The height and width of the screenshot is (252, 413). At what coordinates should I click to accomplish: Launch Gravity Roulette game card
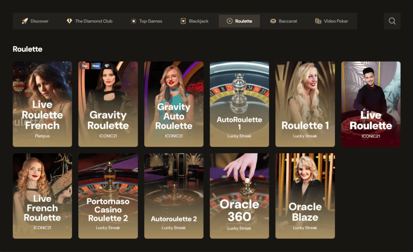point(108,104)
